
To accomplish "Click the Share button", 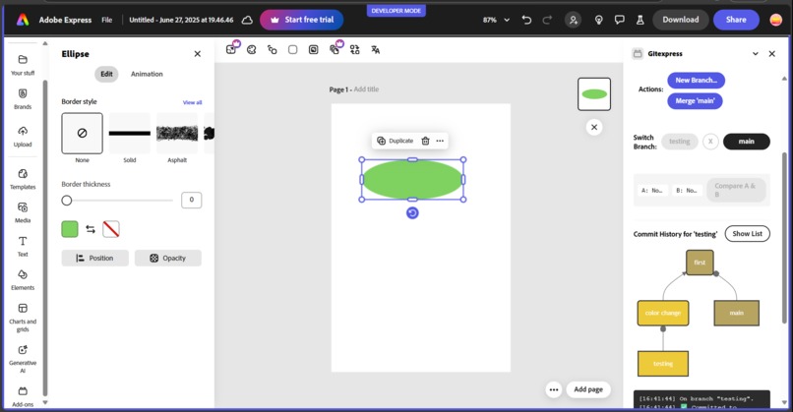I will point(736,20).
